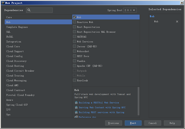Close the New Project window
Screen dimensions: 185x129
click(x=182, y=3)
